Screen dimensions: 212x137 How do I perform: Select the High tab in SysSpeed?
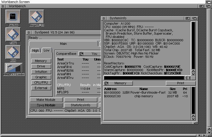coord(36,51)
